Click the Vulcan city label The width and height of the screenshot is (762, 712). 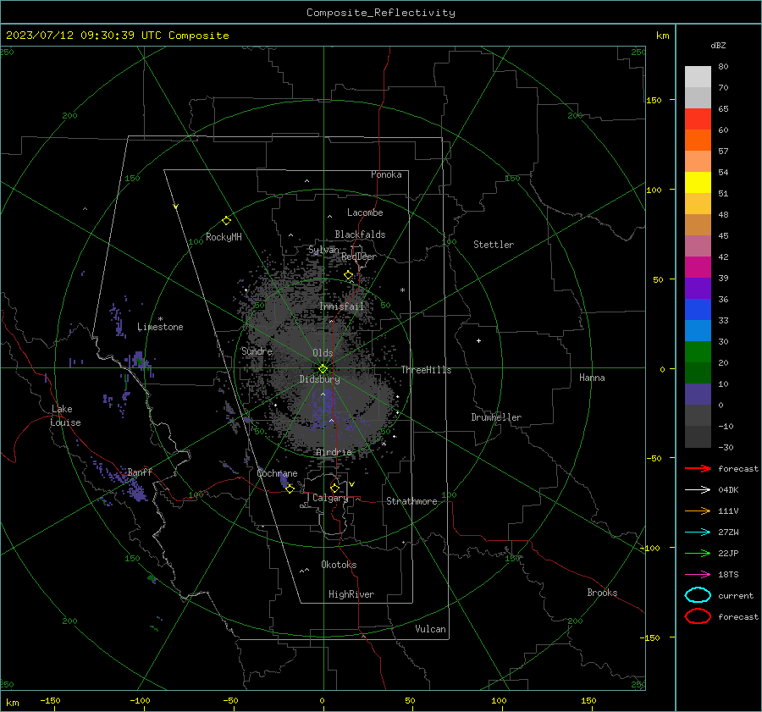pos(431,629)
